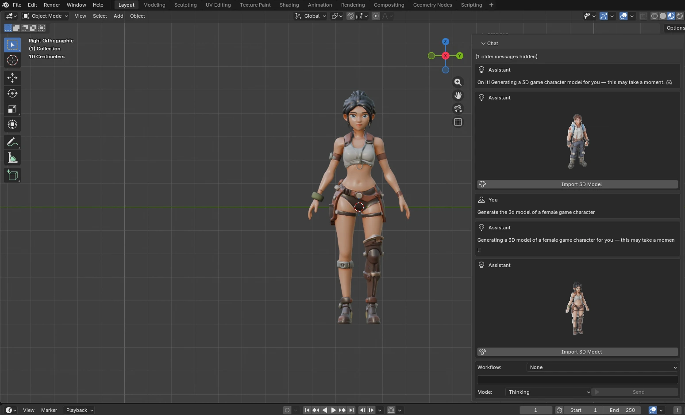The width and height of the screenshot is (685, 415).
Task: Play the animation forward
Action: 334,410
